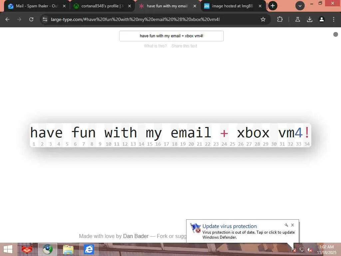Click the Made with love by text

point(100,236)
